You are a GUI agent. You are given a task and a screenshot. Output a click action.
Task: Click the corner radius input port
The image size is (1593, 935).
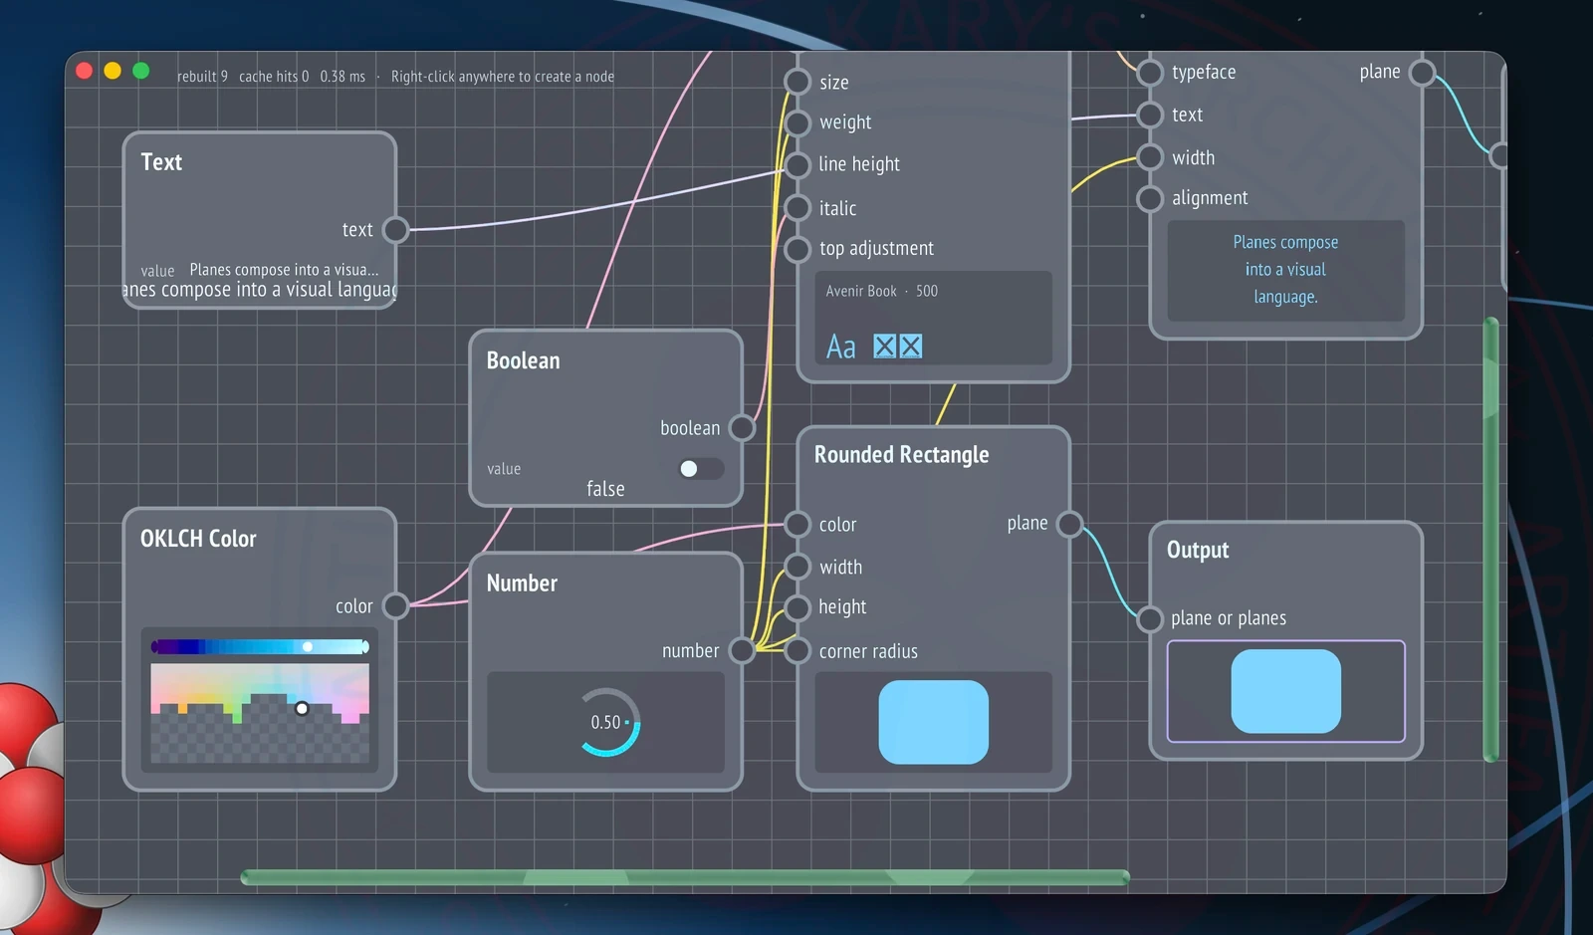[797, 651]
